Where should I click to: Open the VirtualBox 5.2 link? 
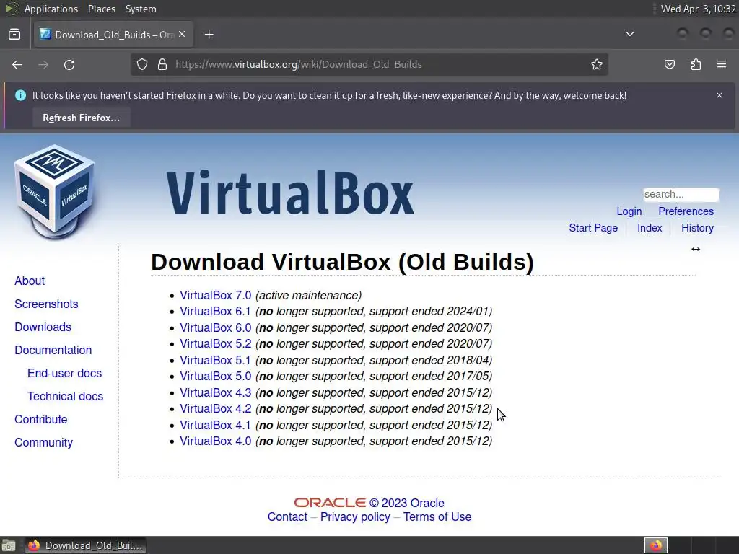pyautogui.click(x=215, y=344)
